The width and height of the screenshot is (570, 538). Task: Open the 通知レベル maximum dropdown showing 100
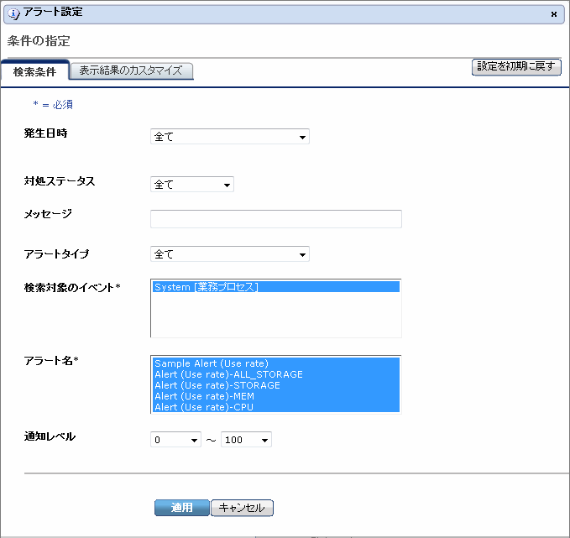coord(246,440)
